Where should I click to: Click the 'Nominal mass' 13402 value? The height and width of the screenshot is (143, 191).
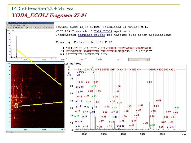point(94,27)
